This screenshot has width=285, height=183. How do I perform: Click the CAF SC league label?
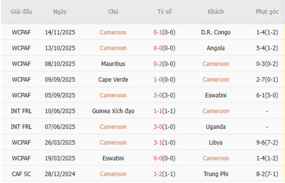pyautogui.click(x=21, y=174)
